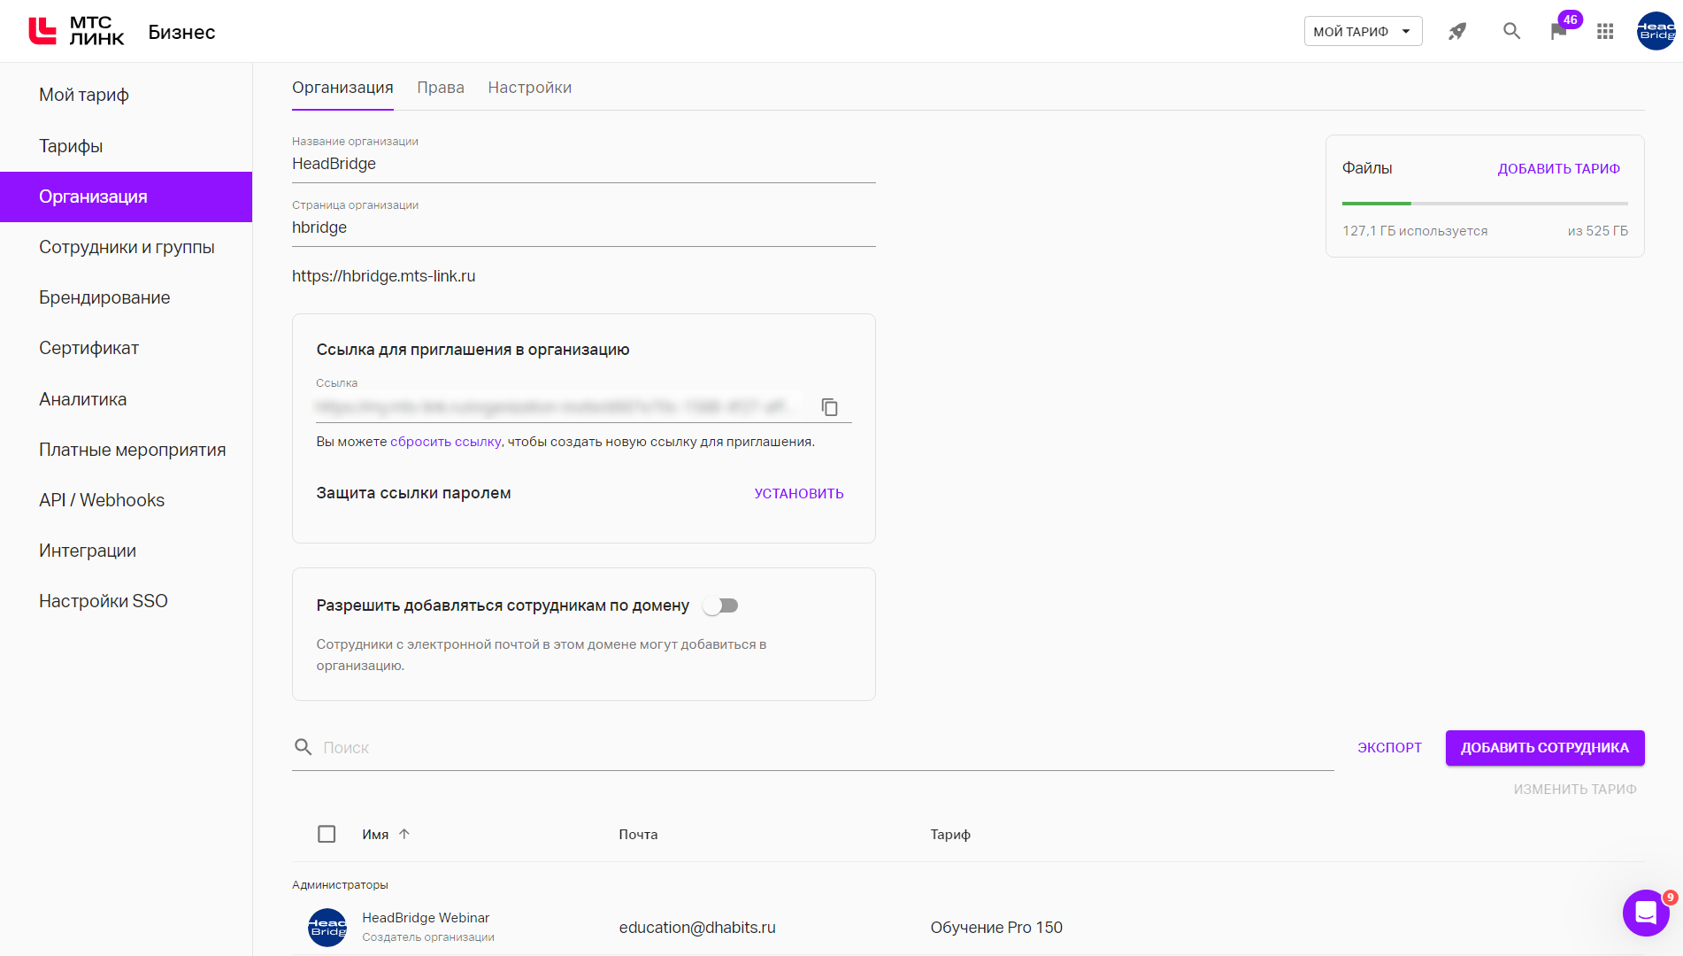Open Аналитика section
This screenshot has width=1683, height=956.
point(126,399)
